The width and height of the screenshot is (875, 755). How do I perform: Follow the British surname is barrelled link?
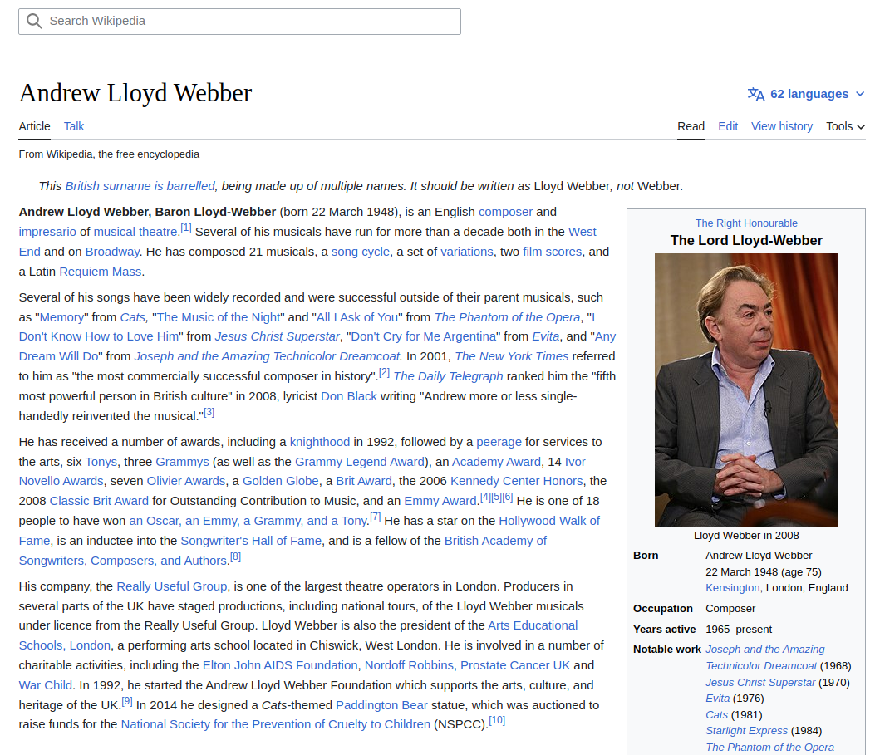pyautogui.click(x=140, y=186)
